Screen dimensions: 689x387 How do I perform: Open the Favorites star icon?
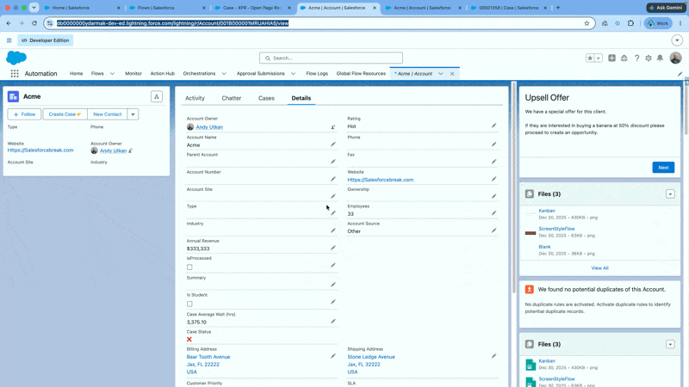point(590,58)
